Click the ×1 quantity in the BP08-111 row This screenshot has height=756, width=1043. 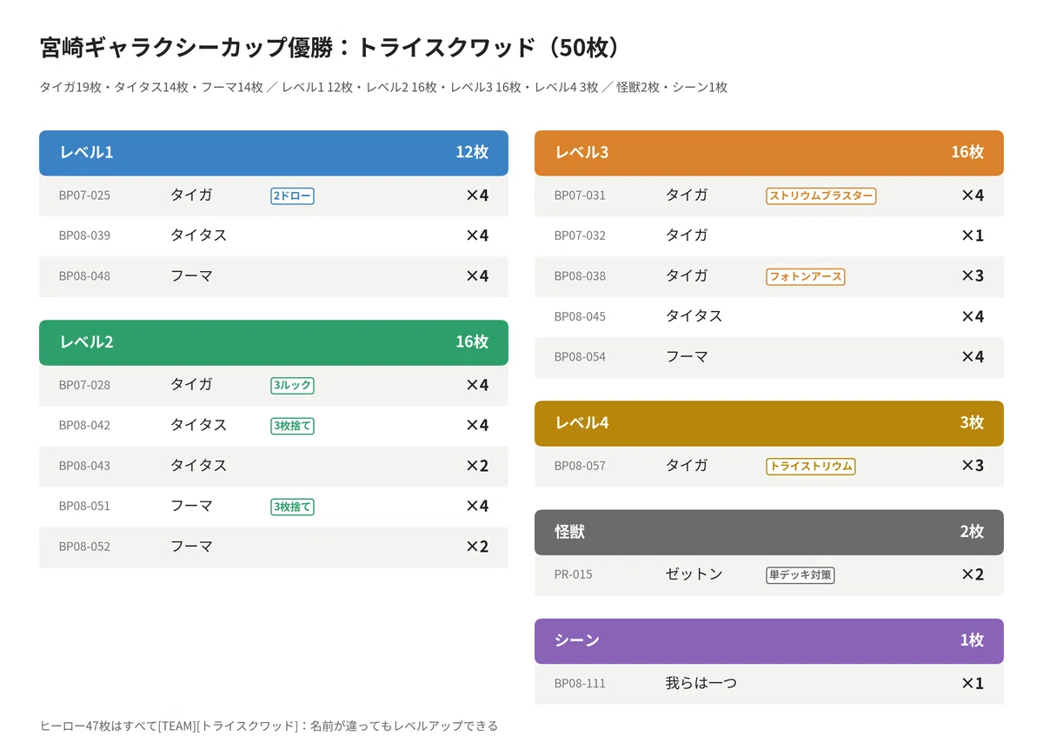(973, 683)
